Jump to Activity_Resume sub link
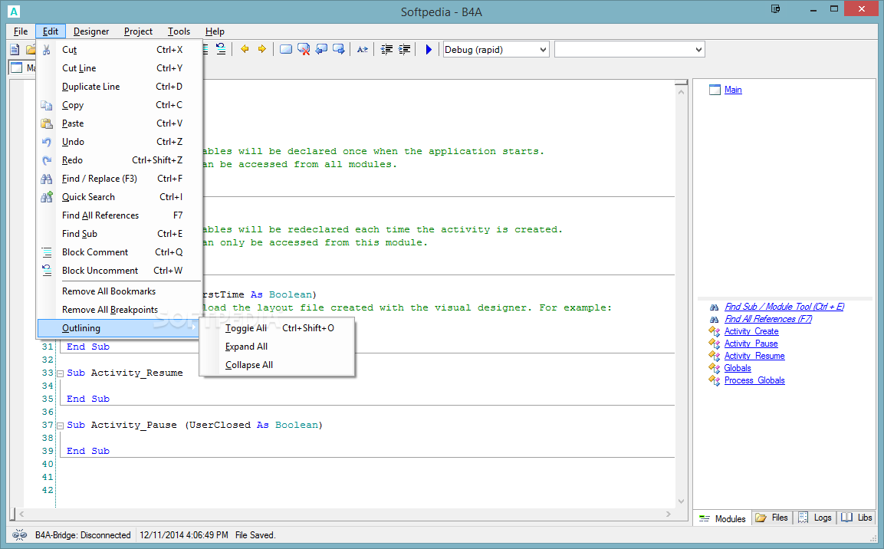The height and width of the screenshot is (549, 884). [x=754, y=357]
